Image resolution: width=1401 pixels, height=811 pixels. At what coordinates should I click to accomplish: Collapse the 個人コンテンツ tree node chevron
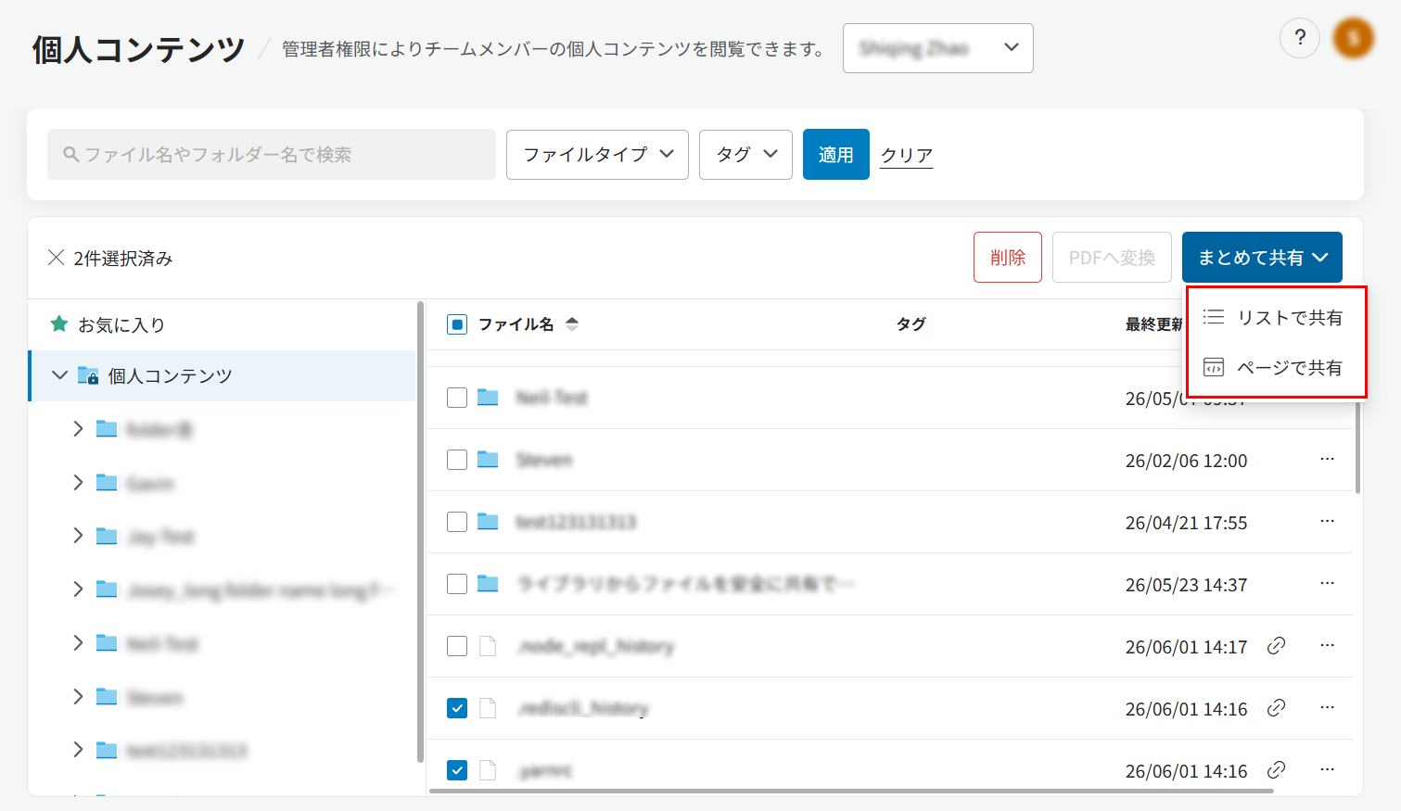coord(59,375)
